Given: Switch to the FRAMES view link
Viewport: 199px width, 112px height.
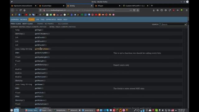Looking at the screenshot, I should pyautogui.click(x=40, y=24).
